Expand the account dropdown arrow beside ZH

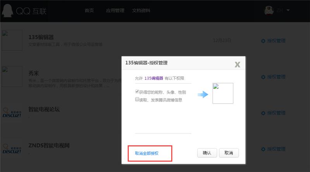coord(288,10)
